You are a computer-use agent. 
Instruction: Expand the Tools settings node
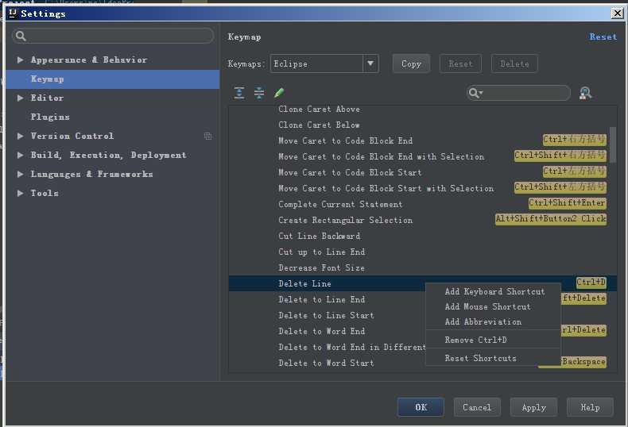pos(20,193)
